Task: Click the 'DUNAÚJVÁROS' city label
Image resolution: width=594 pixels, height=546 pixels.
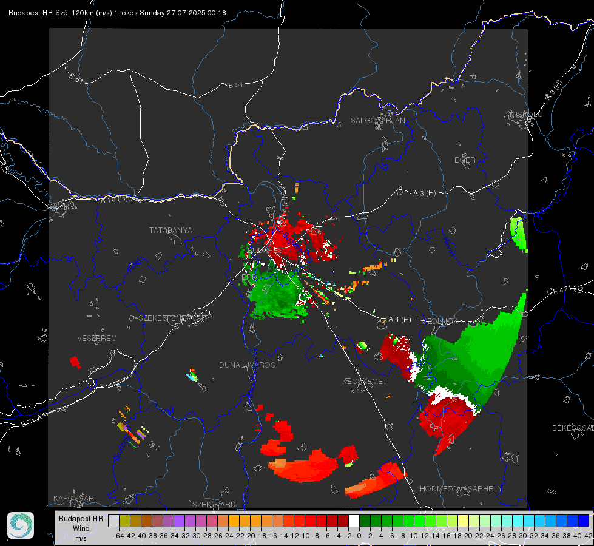Action: [x=247, y=365]
